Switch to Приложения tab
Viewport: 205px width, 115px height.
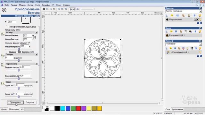[x=177, y=110]
